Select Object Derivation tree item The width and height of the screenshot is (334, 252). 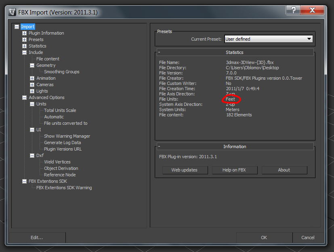[61, 168]
